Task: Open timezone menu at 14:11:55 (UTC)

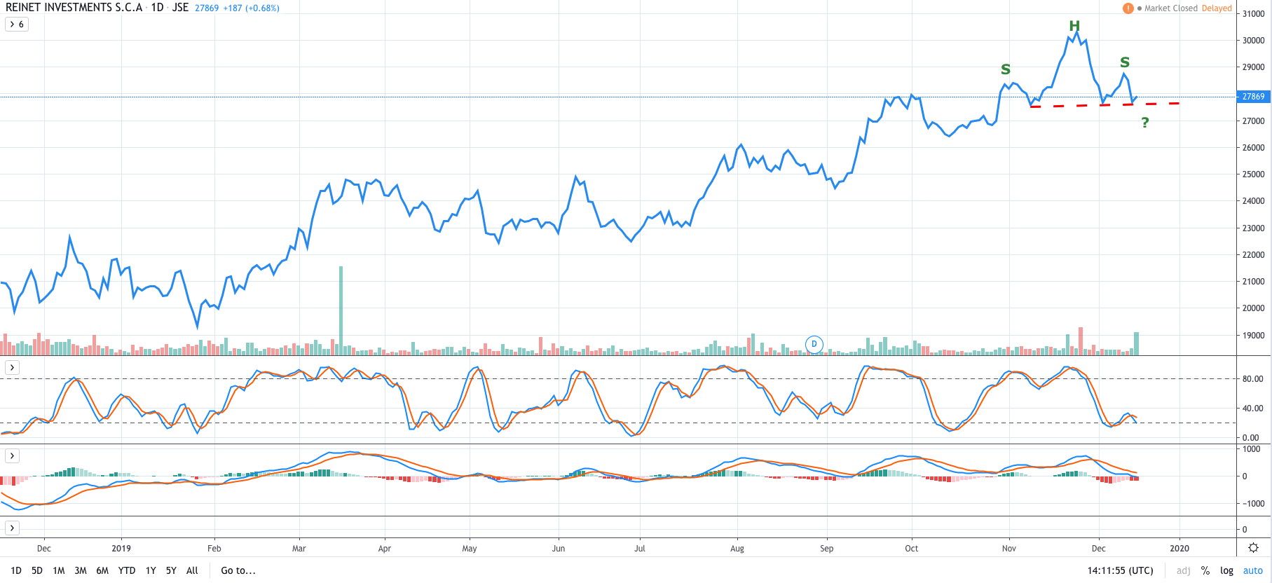Action: click(1120, 570)
